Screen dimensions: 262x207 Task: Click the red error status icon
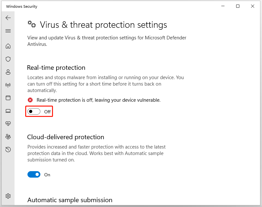pyautogui.click(x=30, y=100)
